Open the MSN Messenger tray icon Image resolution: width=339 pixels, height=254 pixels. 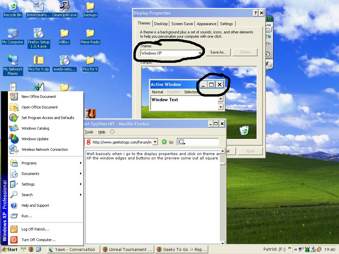tap(313, 249)
